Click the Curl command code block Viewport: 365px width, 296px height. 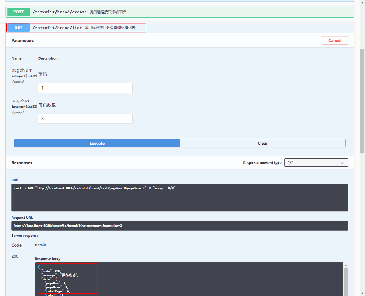180,198
